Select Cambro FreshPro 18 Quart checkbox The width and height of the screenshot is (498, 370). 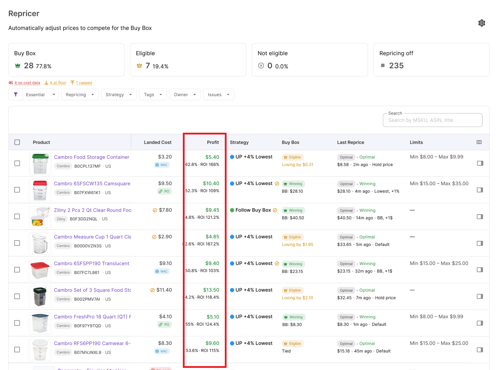(17, 323)
